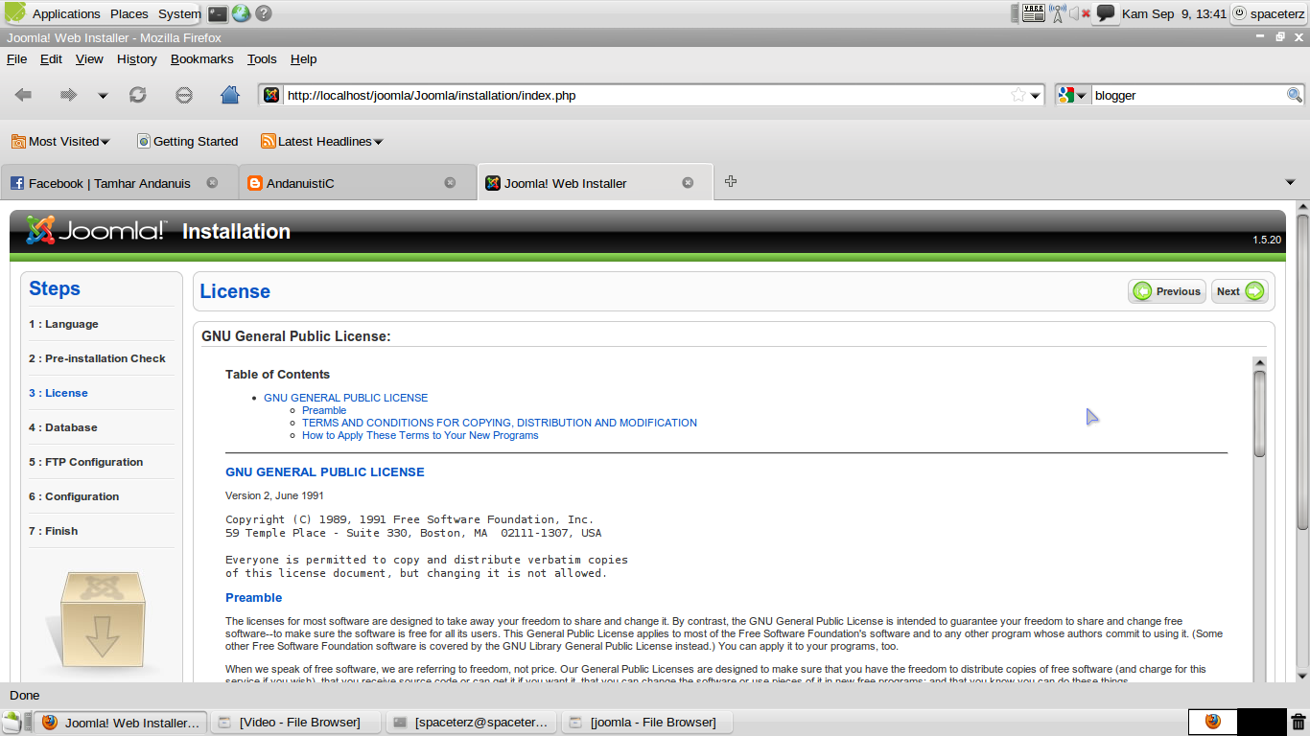Click the Home icon in Firefox toolbar

(230, 95)
